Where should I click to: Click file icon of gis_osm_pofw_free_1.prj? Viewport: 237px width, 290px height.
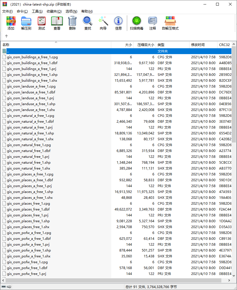coord(4,274)
